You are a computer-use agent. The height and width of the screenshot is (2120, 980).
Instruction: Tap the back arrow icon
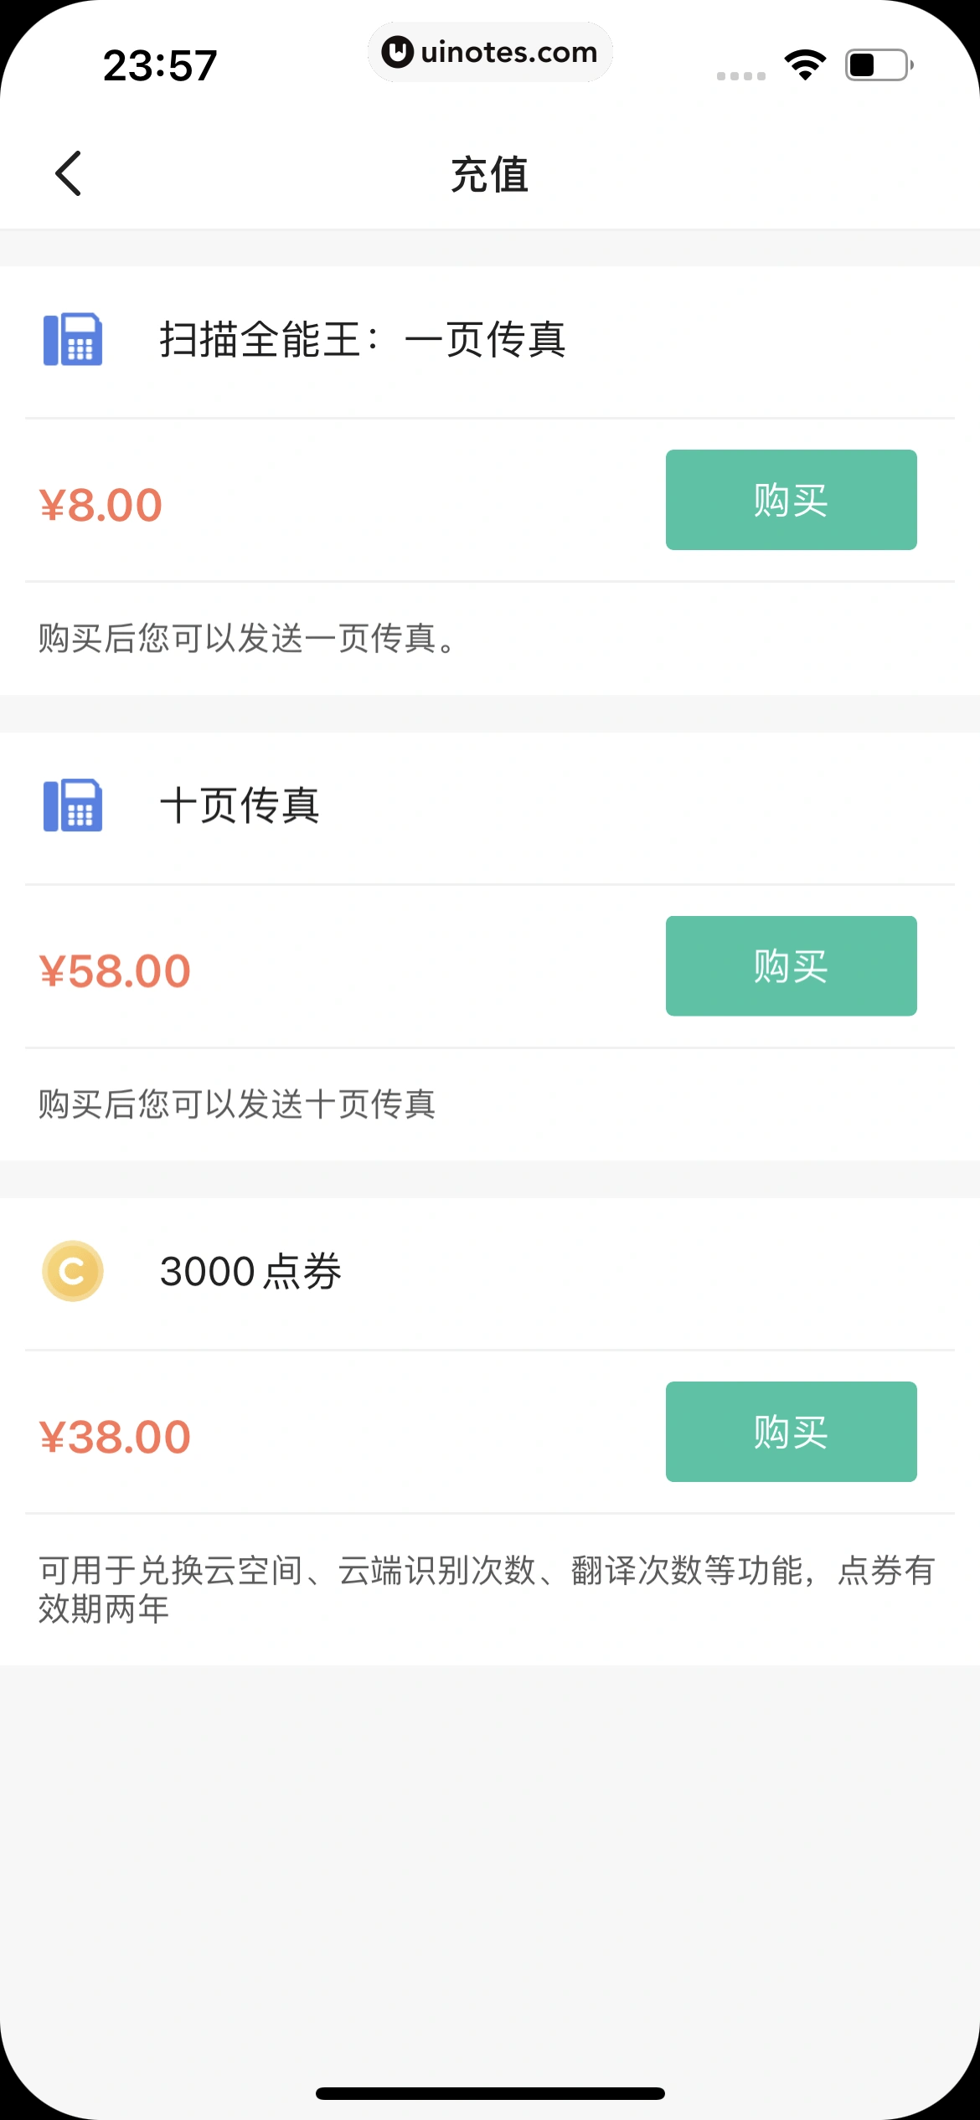coord(69,173)
